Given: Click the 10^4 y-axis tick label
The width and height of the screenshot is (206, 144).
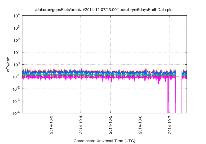Looking at the screenshot, I should [x=16, y=16].
